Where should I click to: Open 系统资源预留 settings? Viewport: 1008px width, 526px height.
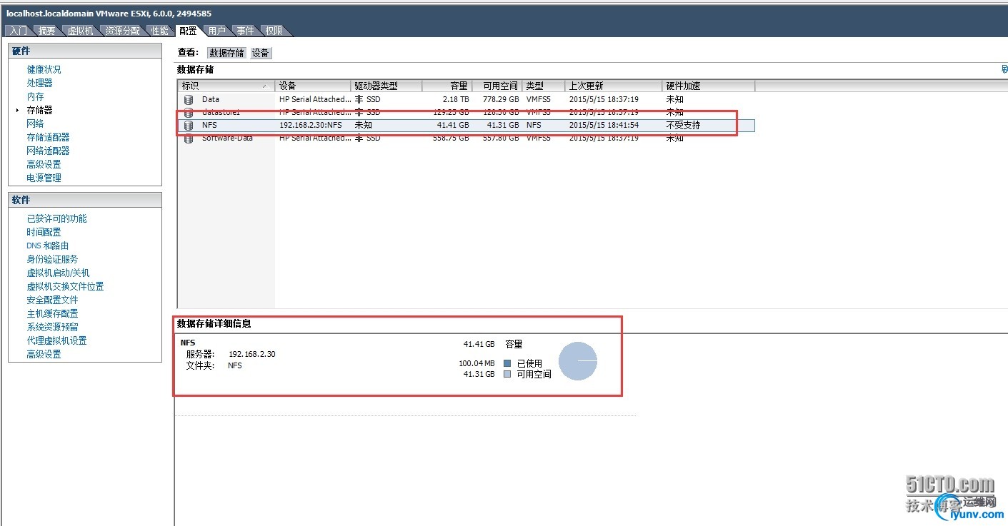point(53,327)
